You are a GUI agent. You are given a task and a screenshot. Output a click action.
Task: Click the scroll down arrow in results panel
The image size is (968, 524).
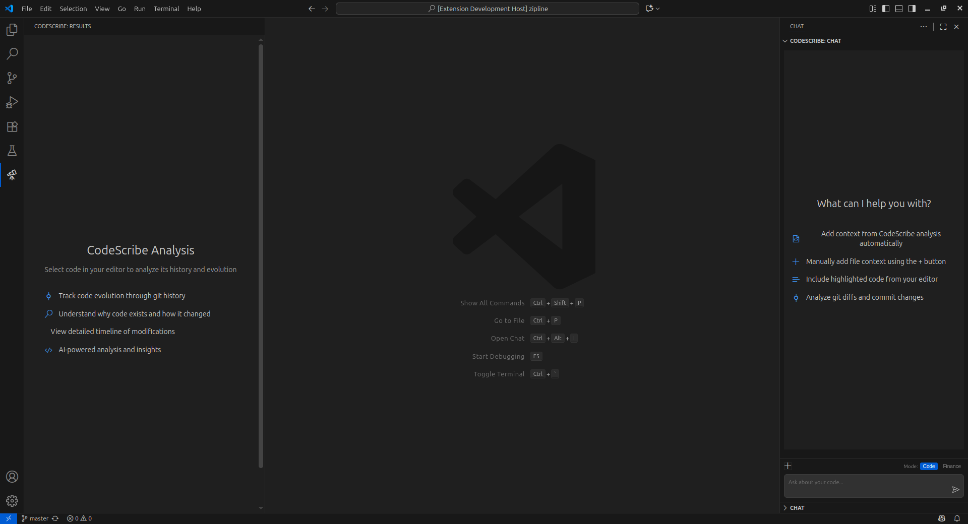(261, 508)
